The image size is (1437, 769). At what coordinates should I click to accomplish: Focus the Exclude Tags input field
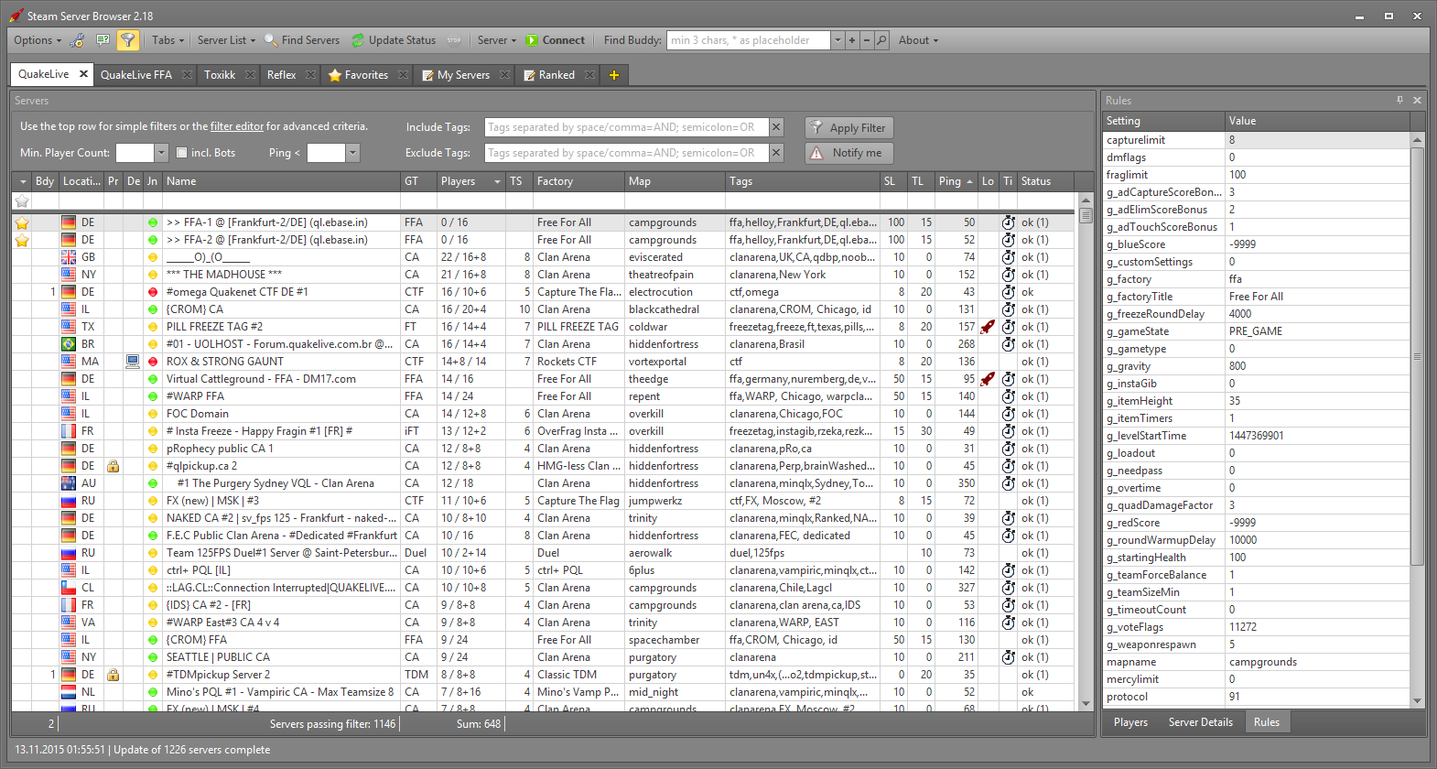point(626,153)
